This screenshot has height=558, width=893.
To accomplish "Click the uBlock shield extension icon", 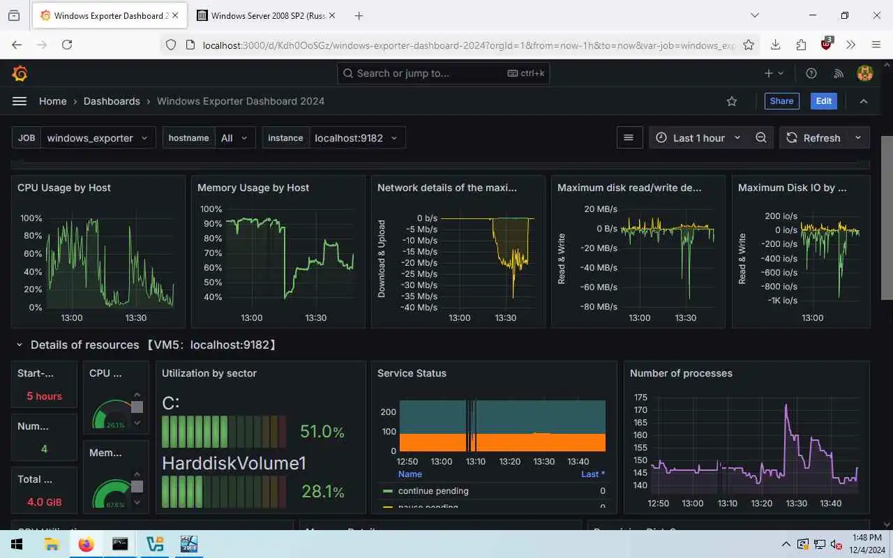I will (x=827, y=44).
